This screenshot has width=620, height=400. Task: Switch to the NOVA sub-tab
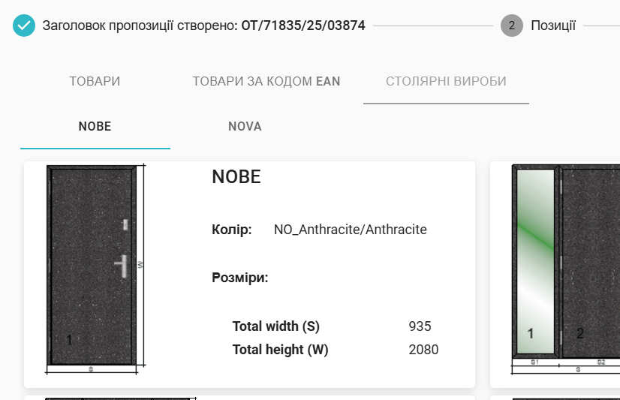coord(245,127)
